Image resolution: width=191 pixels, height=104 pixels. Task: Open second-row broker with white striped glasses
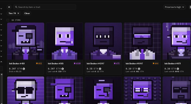point(142,90)
